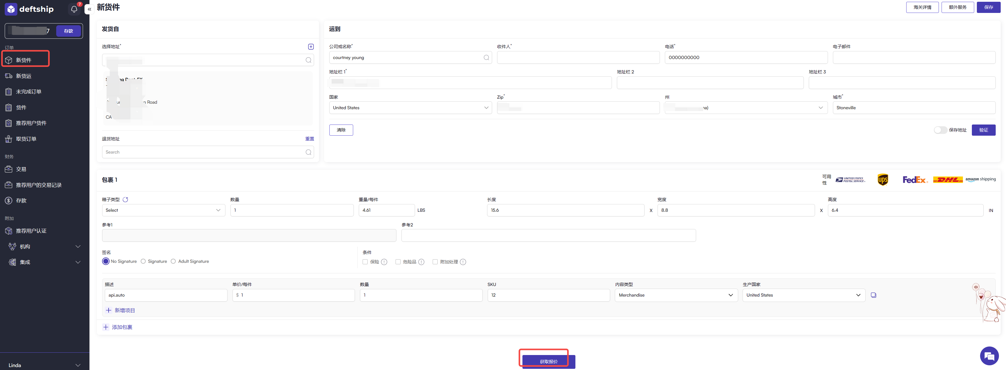The width and height of the screenshot is (1006, 370).
Task: Click search icon in company name field
Action: 486,58
